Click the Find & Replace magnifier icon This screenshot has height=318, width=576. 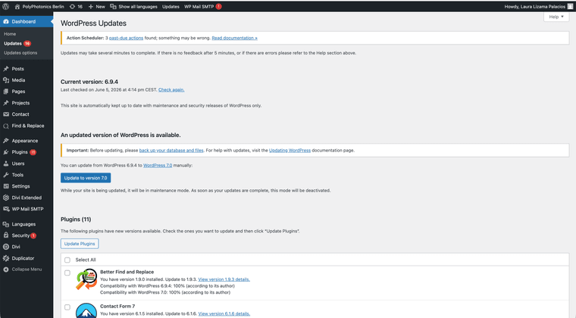tap(6, 126)
